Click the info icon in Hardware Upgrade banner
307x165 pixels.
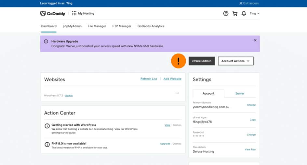[46, 41]
